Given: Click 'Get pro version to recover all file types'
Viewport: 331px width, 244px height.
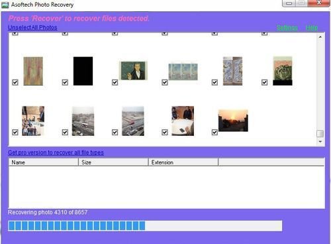Looking at the screenshot, I should click(56, 152).
